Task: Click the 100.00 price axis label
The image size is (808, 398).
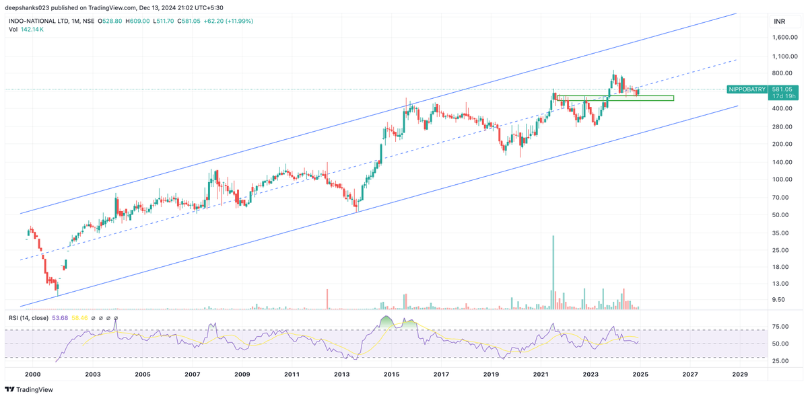Action: 782,180
